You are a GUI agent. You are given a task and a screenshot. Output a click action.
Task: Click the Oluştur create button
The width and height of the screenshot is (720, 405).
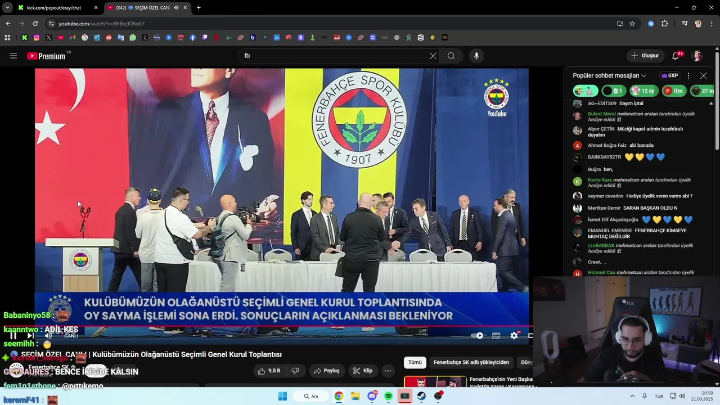(645, 56)
